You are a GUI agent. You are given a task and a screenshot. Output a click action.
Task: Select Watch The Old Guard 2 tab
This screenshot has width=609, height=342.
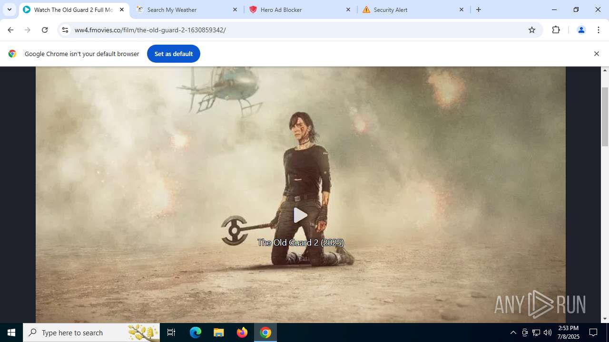coord(74,9)
